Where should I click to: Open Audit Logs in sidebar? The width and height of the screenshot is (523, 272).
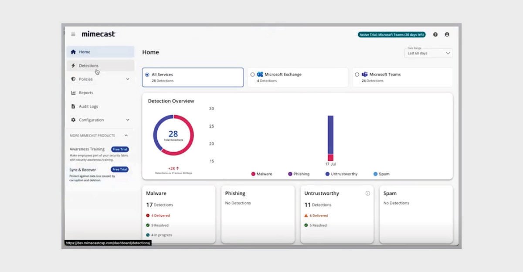coord(100,106)
